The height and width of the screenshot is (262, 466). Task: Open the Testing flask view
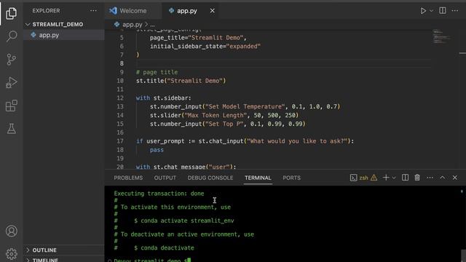pyautogui.click(x=12, y=129)
